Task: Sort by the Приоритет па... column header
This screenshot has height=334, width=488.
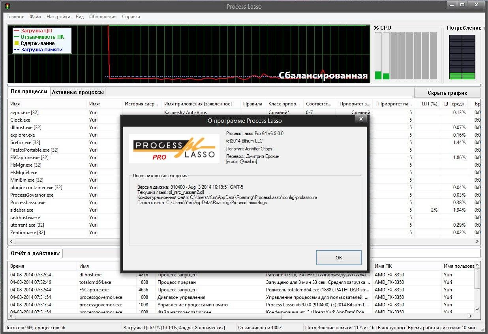Action: click(393, 104)
